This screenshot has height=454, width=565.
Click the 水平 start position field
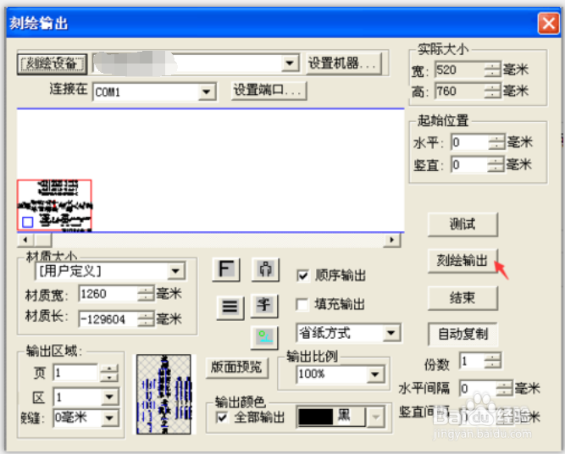(x=470, y=142)
